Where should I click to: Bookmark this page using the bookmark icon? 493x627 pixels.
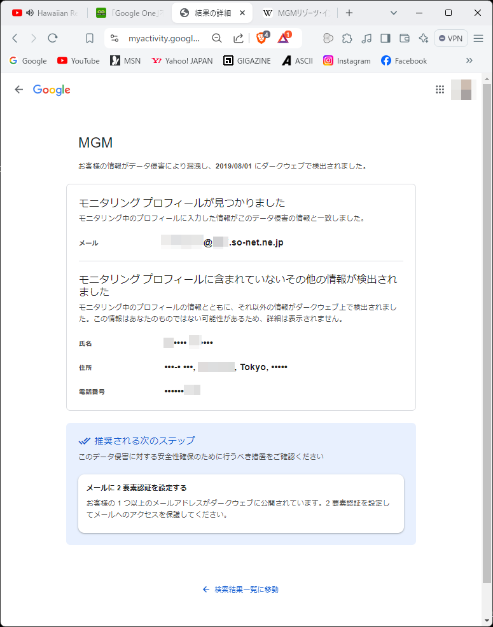(x=90, y=38)
